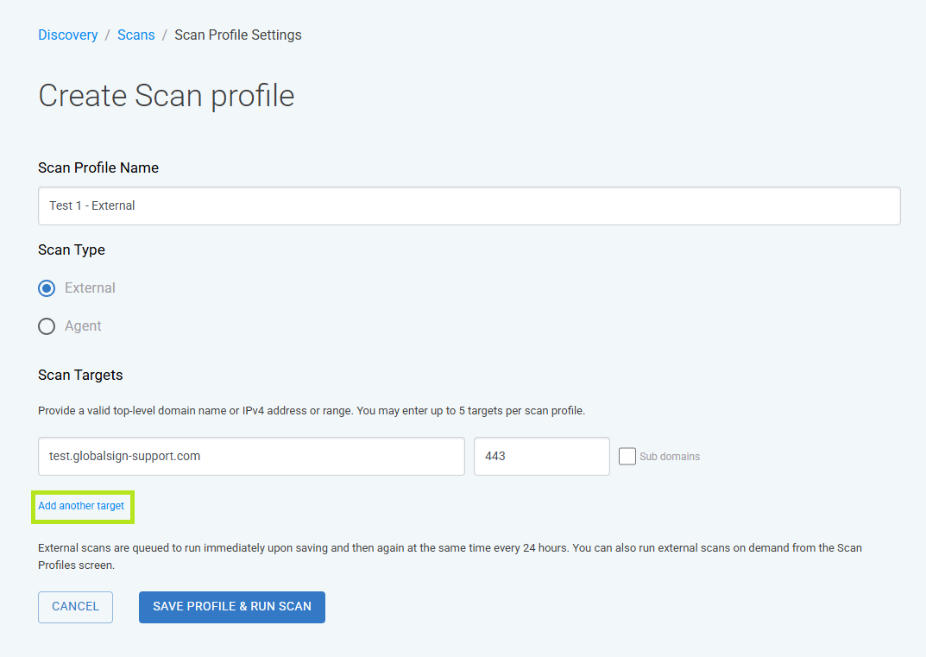Click the Scan Profile Settings breadcrumb text
The width and height of the screenshot is (926, 657).
(238, 35)
